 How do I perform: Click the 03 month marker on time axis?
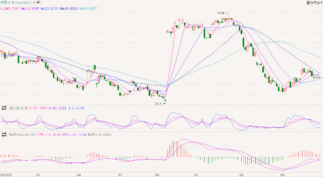click(x=38, y=174)
